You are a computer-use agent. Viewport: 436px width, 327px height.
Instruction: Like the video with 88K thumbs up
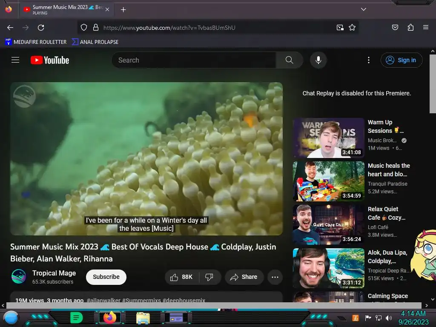click(182, 277)
